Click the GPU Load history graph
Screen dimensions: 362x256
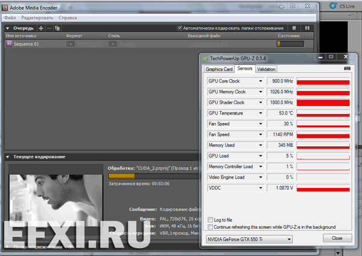[x=323, y=156]
